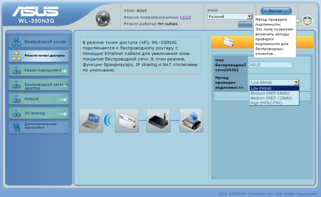The width and height of the screenshot is (321, 197).
Task: Select Medium (WEP-128bits) option
Action: click(274, 98)
